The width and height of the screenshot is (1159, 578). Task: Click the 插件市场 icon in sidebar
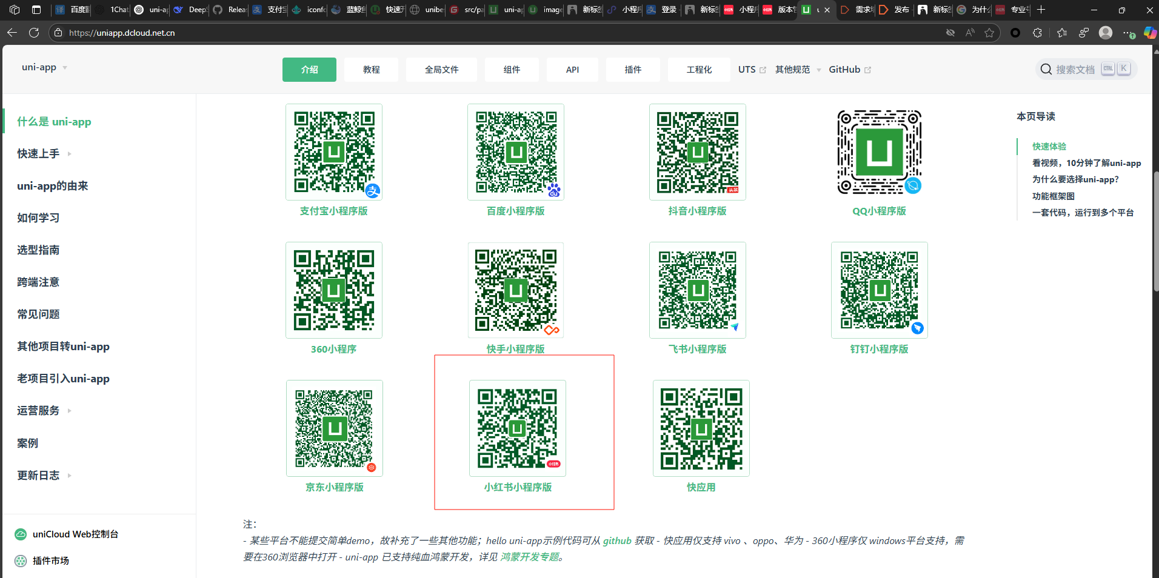point(21,561)
